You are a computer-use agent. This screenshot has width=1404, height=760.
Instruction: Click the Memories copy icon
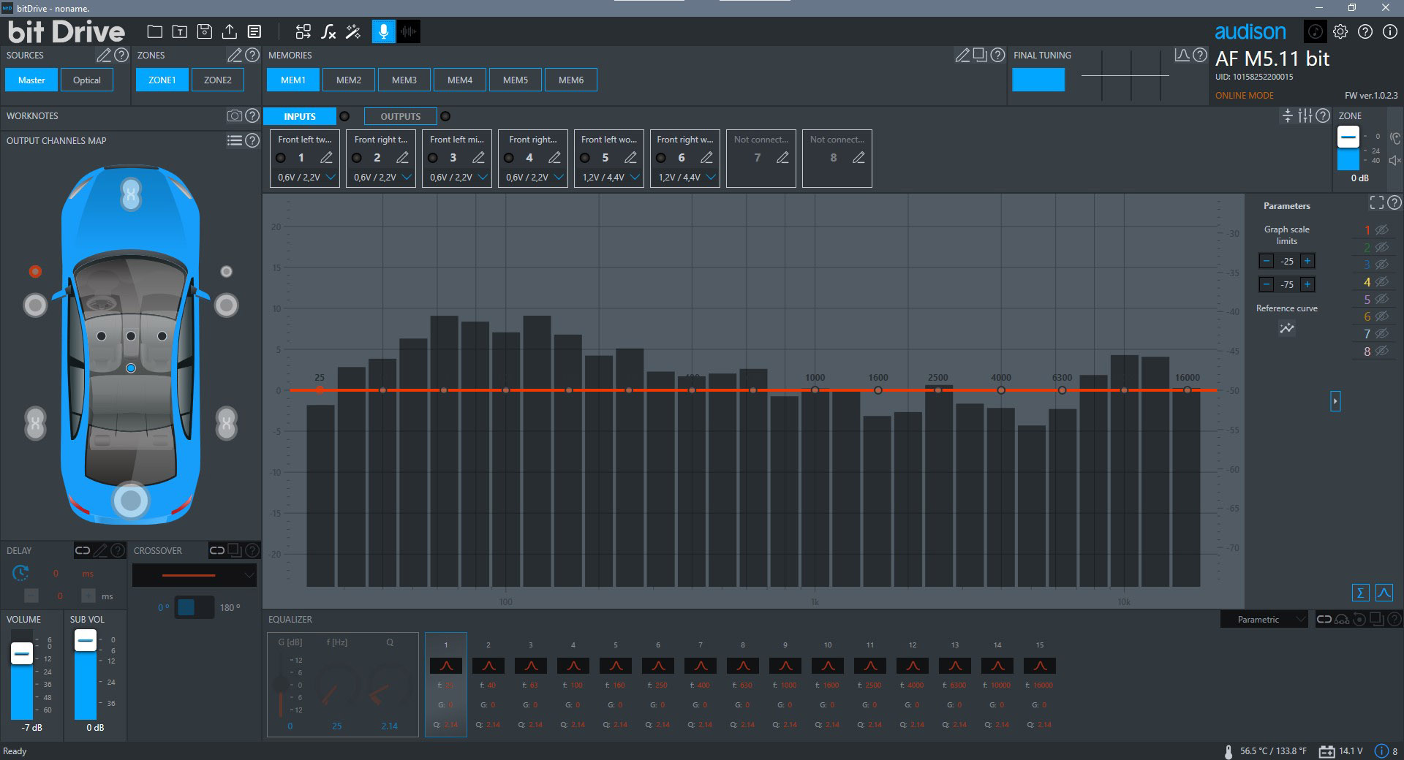click(980, 55)
